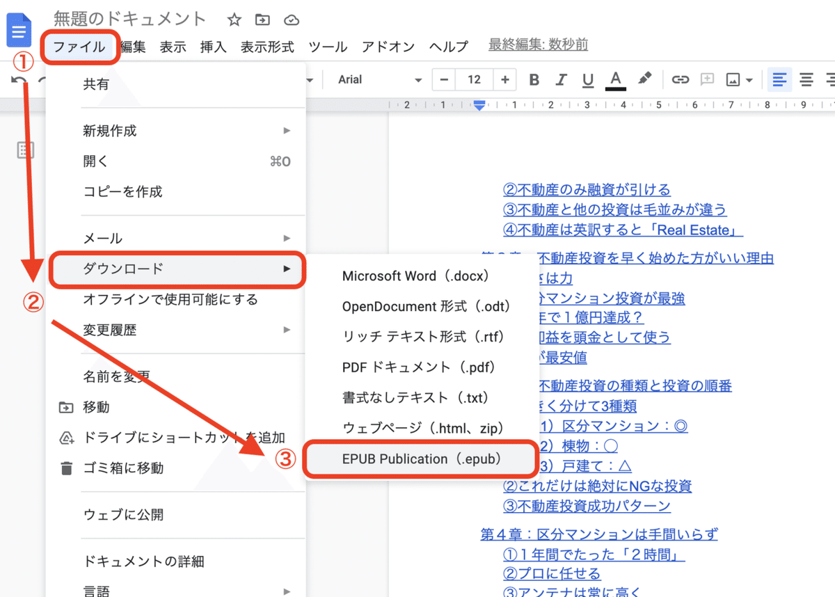Screen dimensions: 835x597
Task: Click the font size field showing 12
Action: point(475,79)
